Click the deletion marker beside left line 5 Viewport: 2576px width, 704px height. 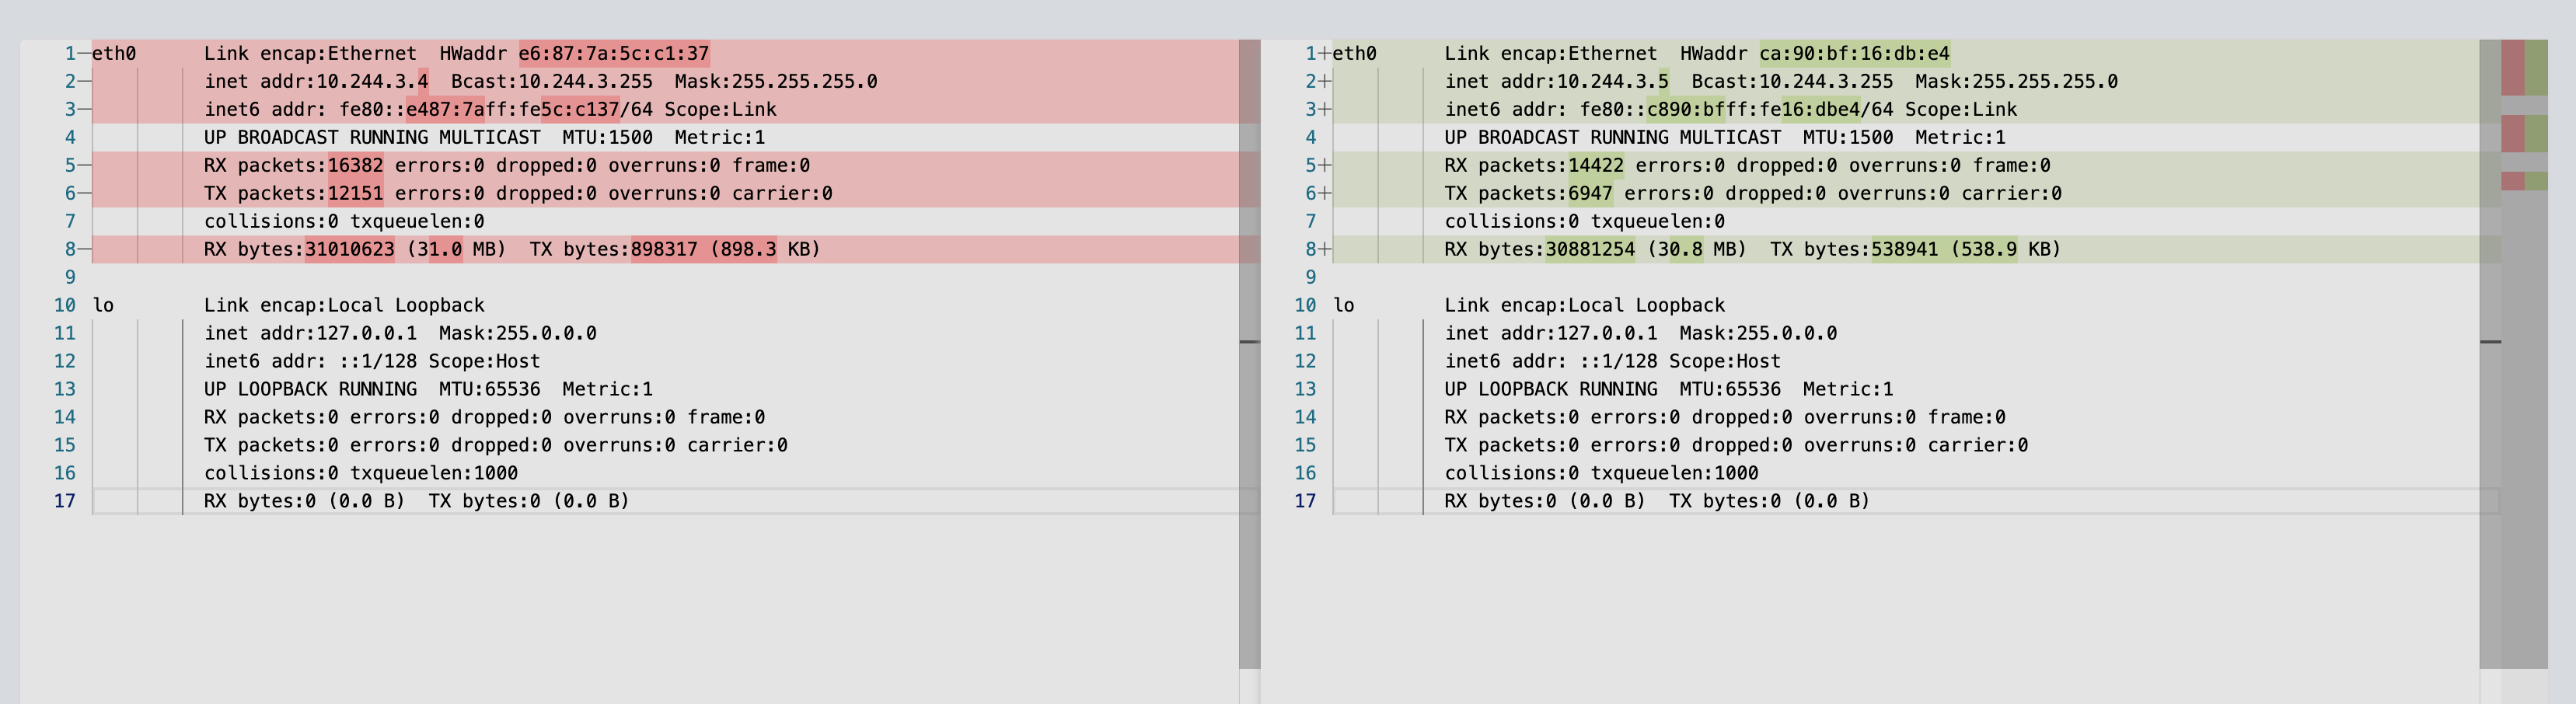coord(84,166)
